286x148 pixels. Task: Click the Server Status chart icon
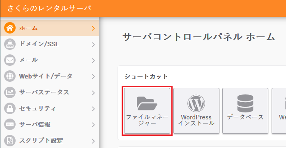10,92
